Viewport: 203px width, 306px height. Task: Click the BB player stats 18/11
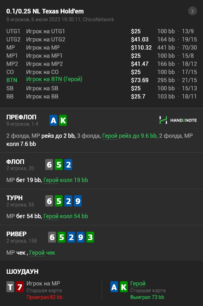(x=189, y=96)
